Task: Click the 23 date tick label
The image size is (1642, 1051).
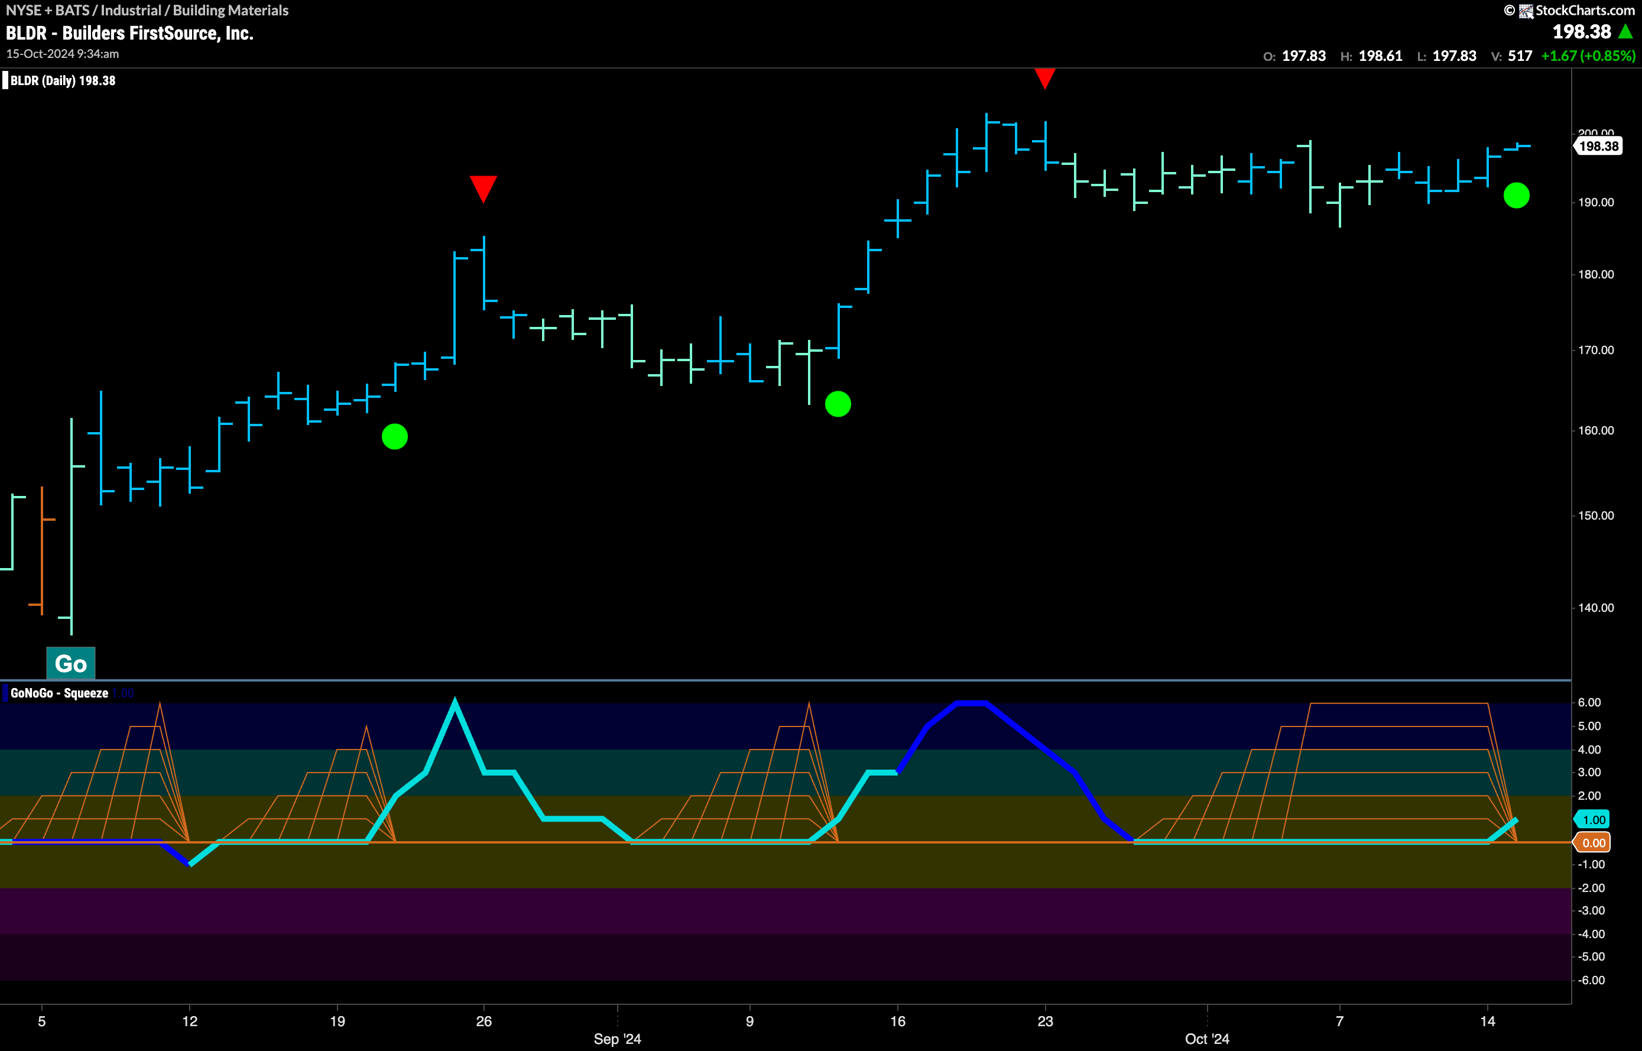Action: pos(1045,1021)
